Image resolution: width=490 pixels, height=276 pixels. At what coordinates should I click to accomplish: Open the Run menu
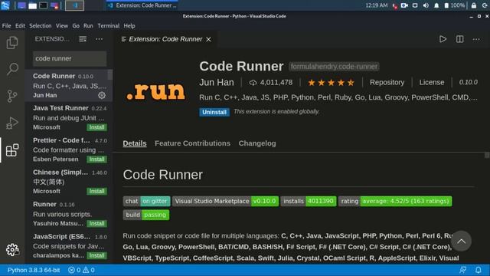coord(88,25)
